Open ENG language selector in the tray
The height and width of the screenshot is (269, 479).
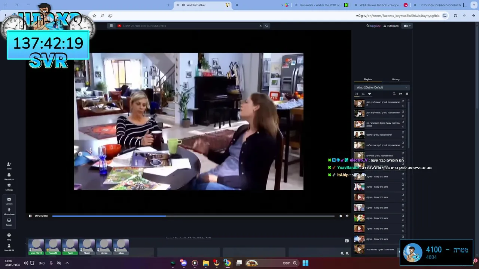[x=42, y=263]
